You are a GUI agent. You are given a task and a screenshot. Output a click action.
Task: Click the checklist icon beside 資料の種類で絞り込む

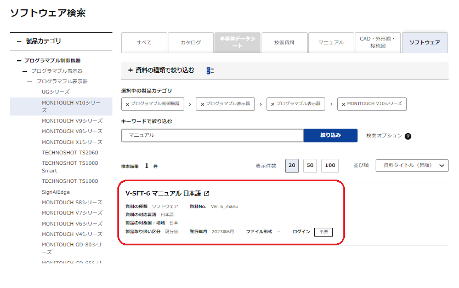click(210, 71)
